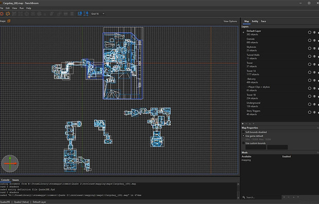
Task: Select the --Player Clips + skybox layer
Action: pyautogui.click(x=280, y=89)
